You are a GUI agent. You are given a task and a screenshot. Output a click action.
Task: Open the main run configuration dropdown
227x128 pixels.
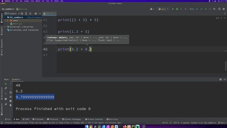pos(164,9)
